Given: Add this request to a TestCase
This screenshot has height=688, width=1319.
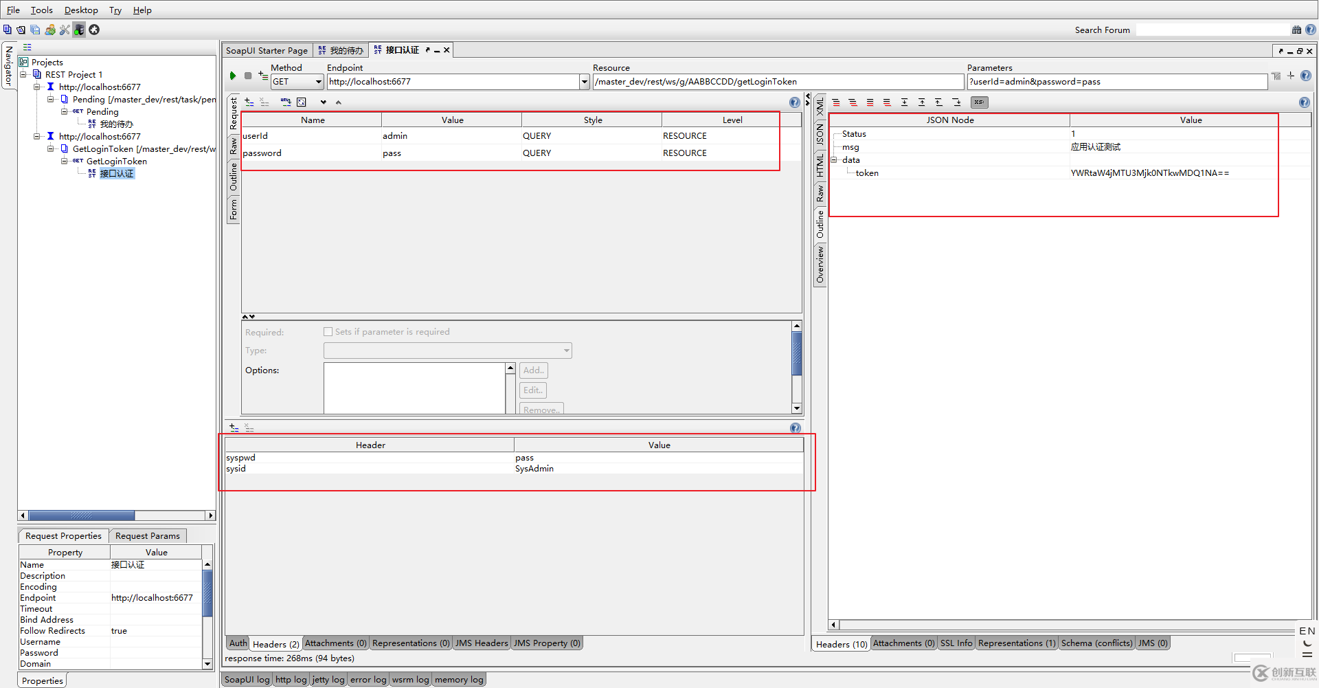Looking at the screenshot, I should (x=263, y=76).
